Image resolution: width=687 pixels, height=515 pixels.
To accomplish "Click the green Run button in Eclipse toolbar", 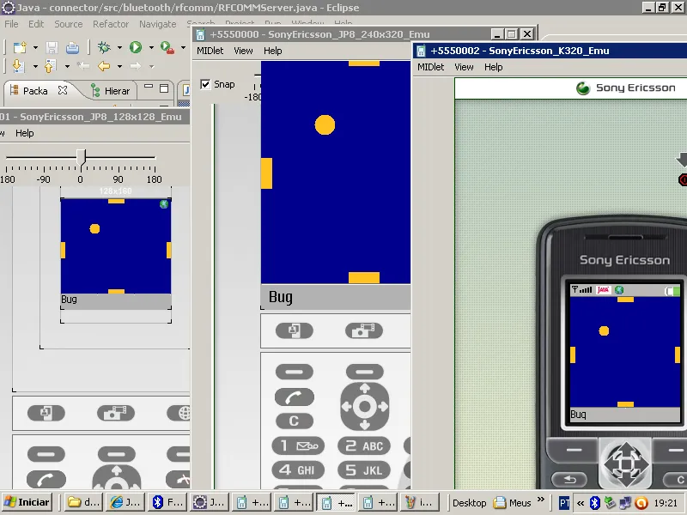I will 135,47.
